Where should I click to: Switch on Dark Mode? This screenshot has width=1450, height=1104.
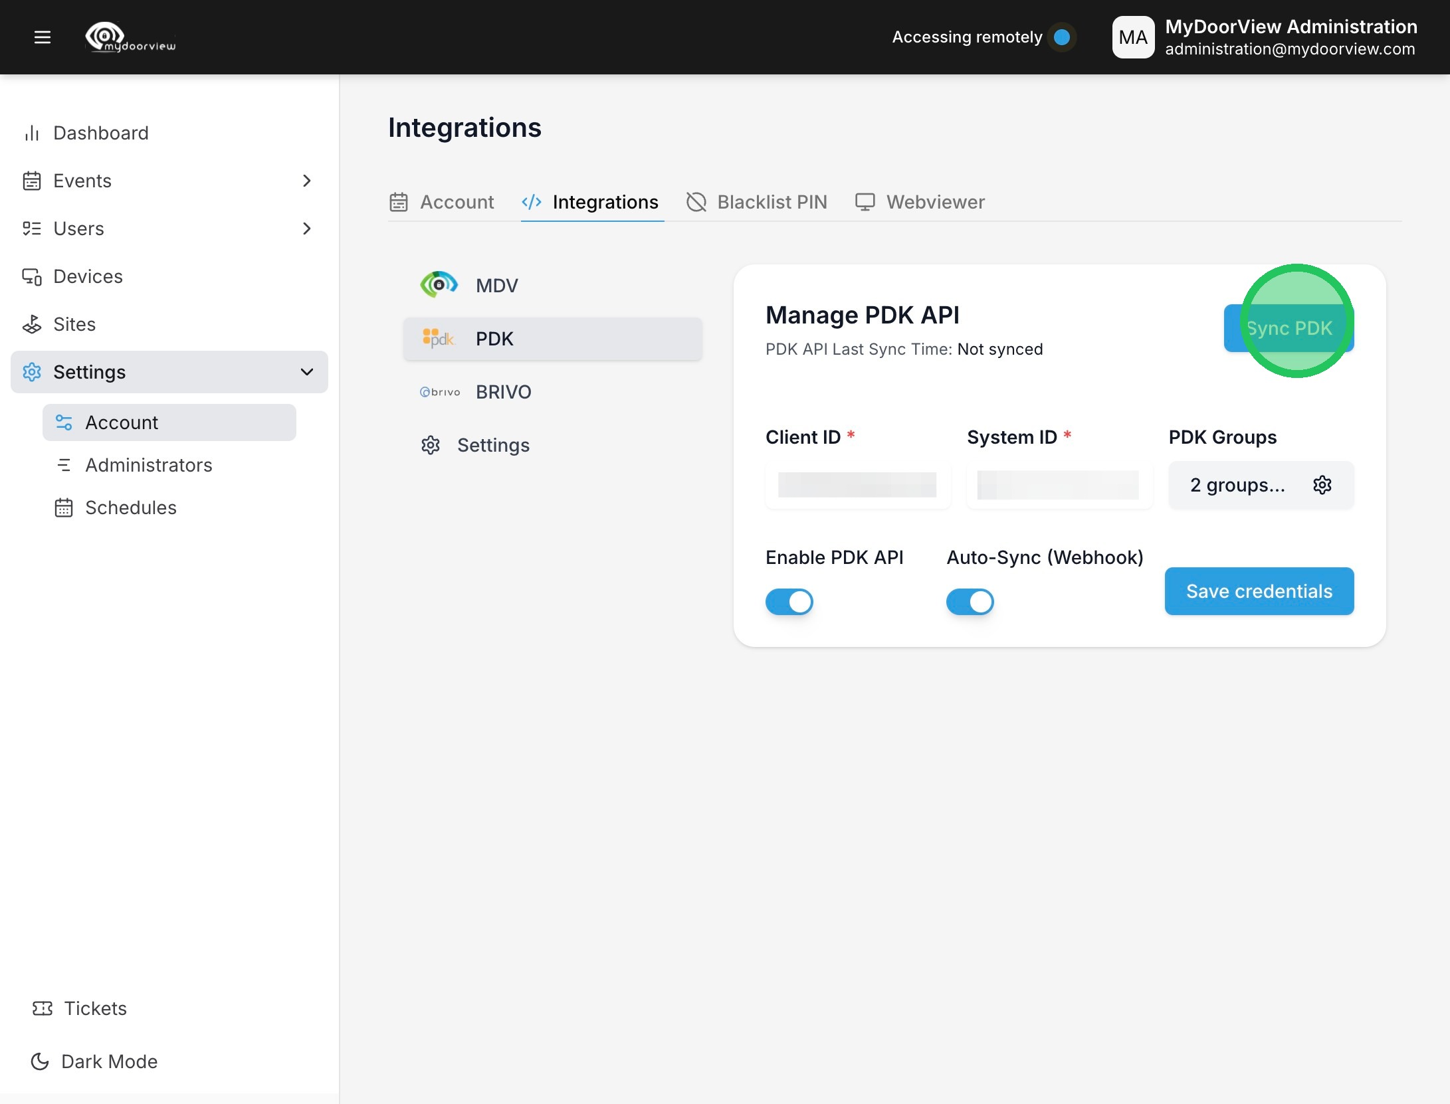pyautogui.click(x=109, y=1061)
